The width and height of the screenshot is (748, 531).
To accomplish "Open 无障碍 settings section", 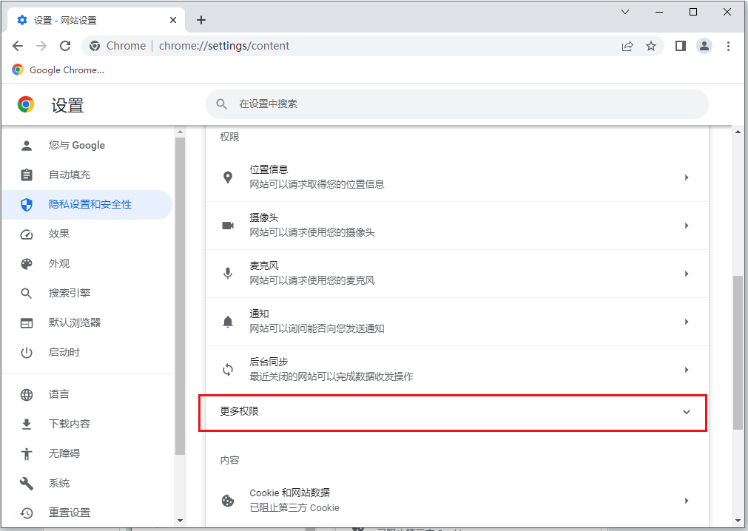I will (x=87, y=453).
